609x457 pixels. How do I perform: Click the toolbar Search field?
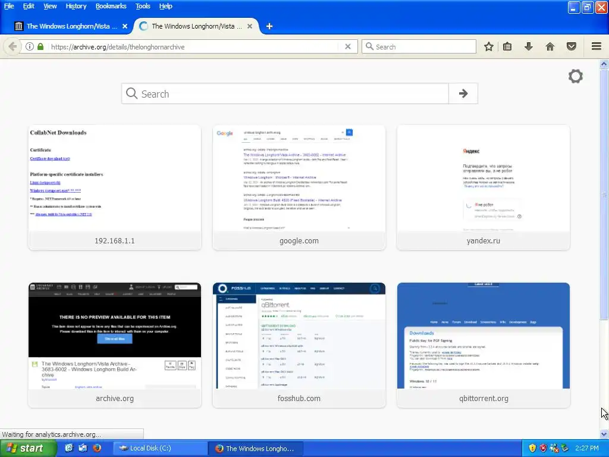click(419, 46)
